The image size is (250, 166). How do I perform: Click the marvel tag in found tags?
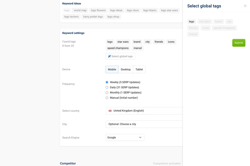(x=137, y=48)
